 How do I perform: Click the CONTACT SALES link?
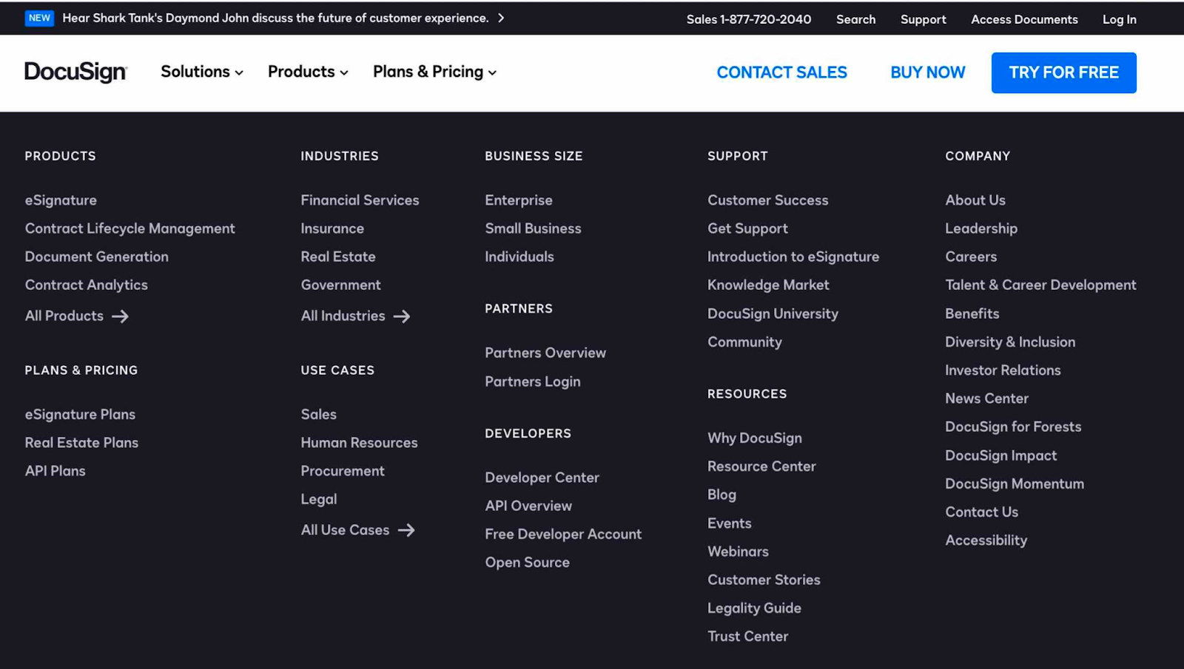click(781, 72)
